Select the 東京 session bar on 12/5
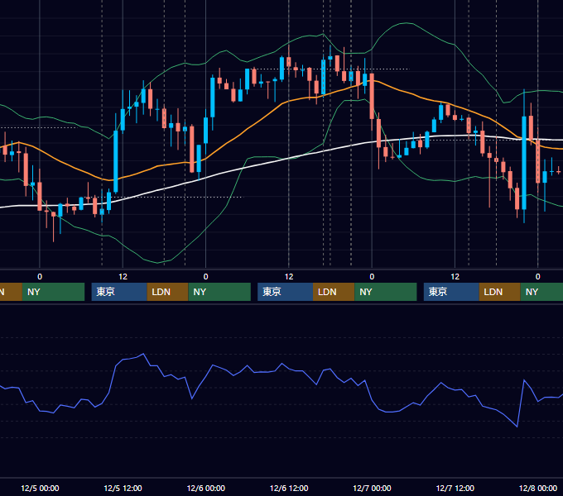This screenshot has width=563, height=496. pos(119,292)
